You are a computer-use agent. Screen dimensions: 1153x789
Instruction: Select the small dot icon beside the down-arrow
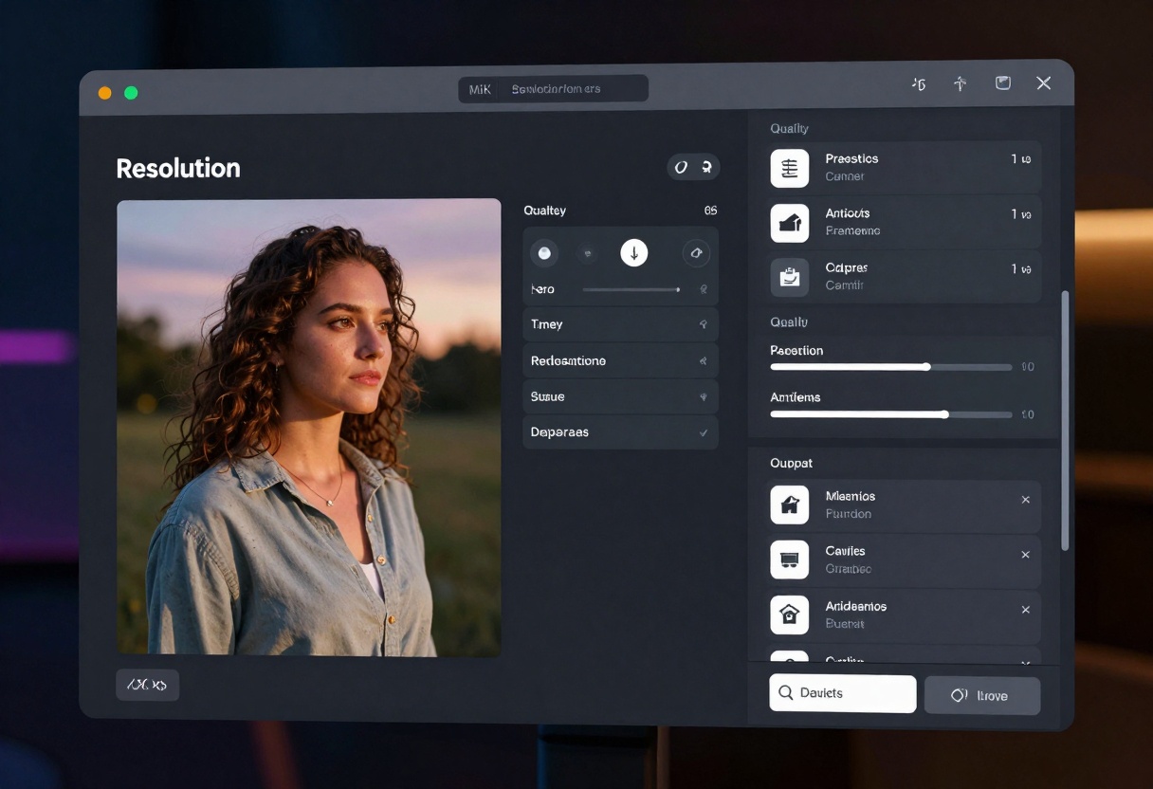588,252
